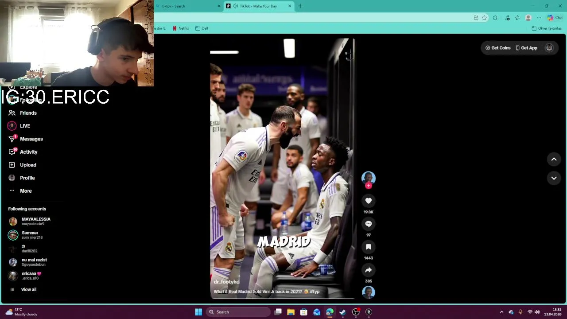Screen dimensions: 567x319
Task: Click the taskbar Search box
Action: click(x=239, y=312)
